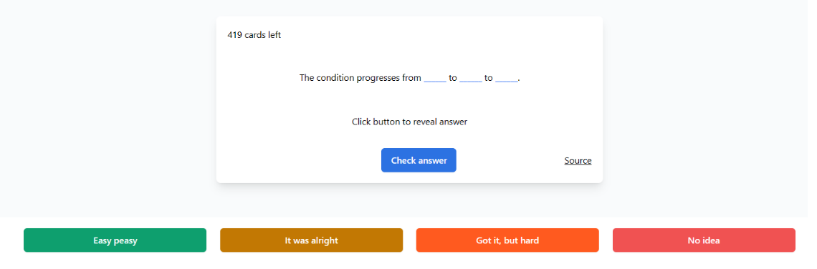
Task: Click the second blank between the 'to' words
Action: 471,78
